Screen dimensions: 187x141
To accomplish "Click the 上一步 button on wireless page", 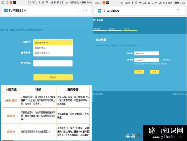I will pos(139,72).
